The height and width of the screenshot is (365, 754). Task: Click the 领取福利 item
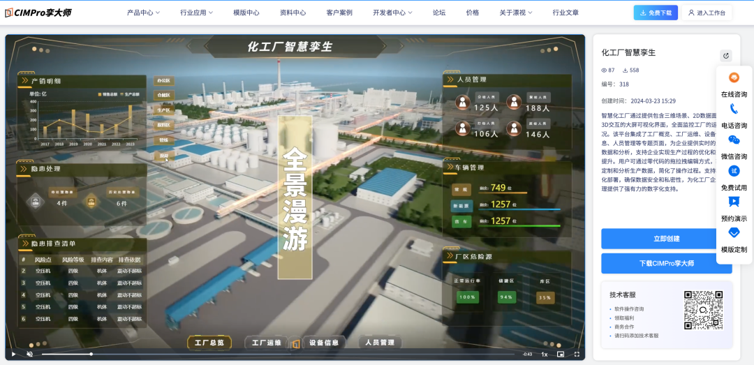(624, 318)
